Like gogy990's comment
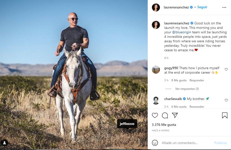The width and height of the screenshot is (231, 150). tap(226, 69)
